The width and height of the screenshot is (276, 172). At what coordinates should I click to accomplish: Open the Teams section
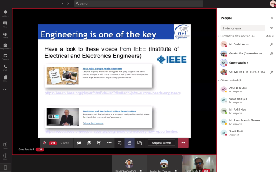coord(5,35)
